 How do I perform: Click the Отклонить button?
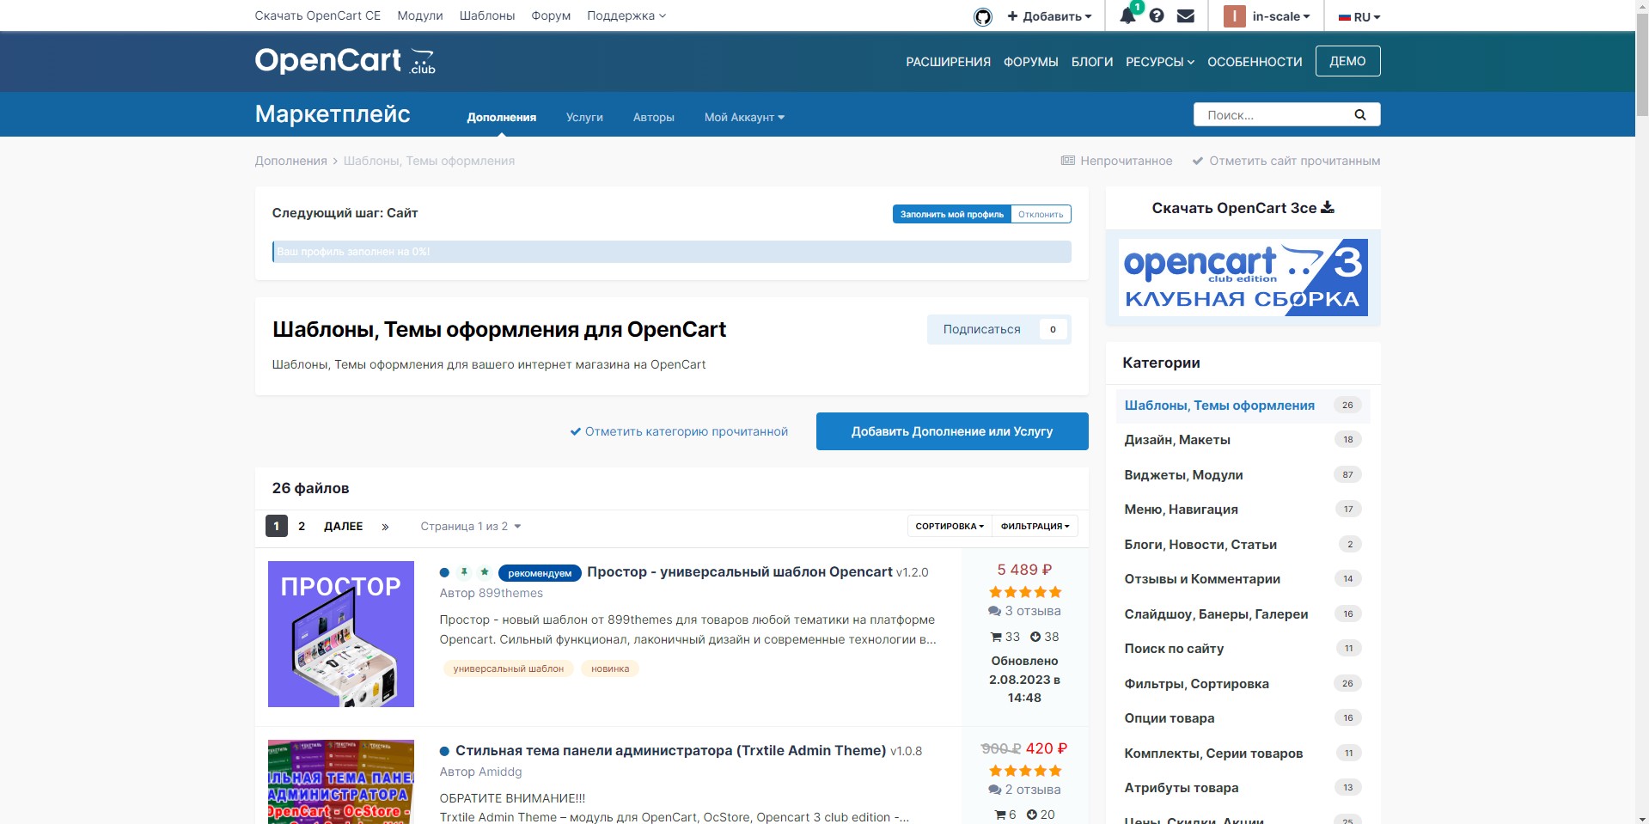(1041, 214)
